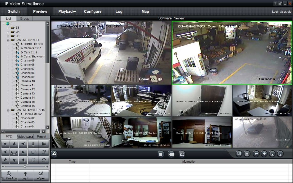
Task: Start PTZ auto-scan with the center button
Action: (x=14, y=152)
